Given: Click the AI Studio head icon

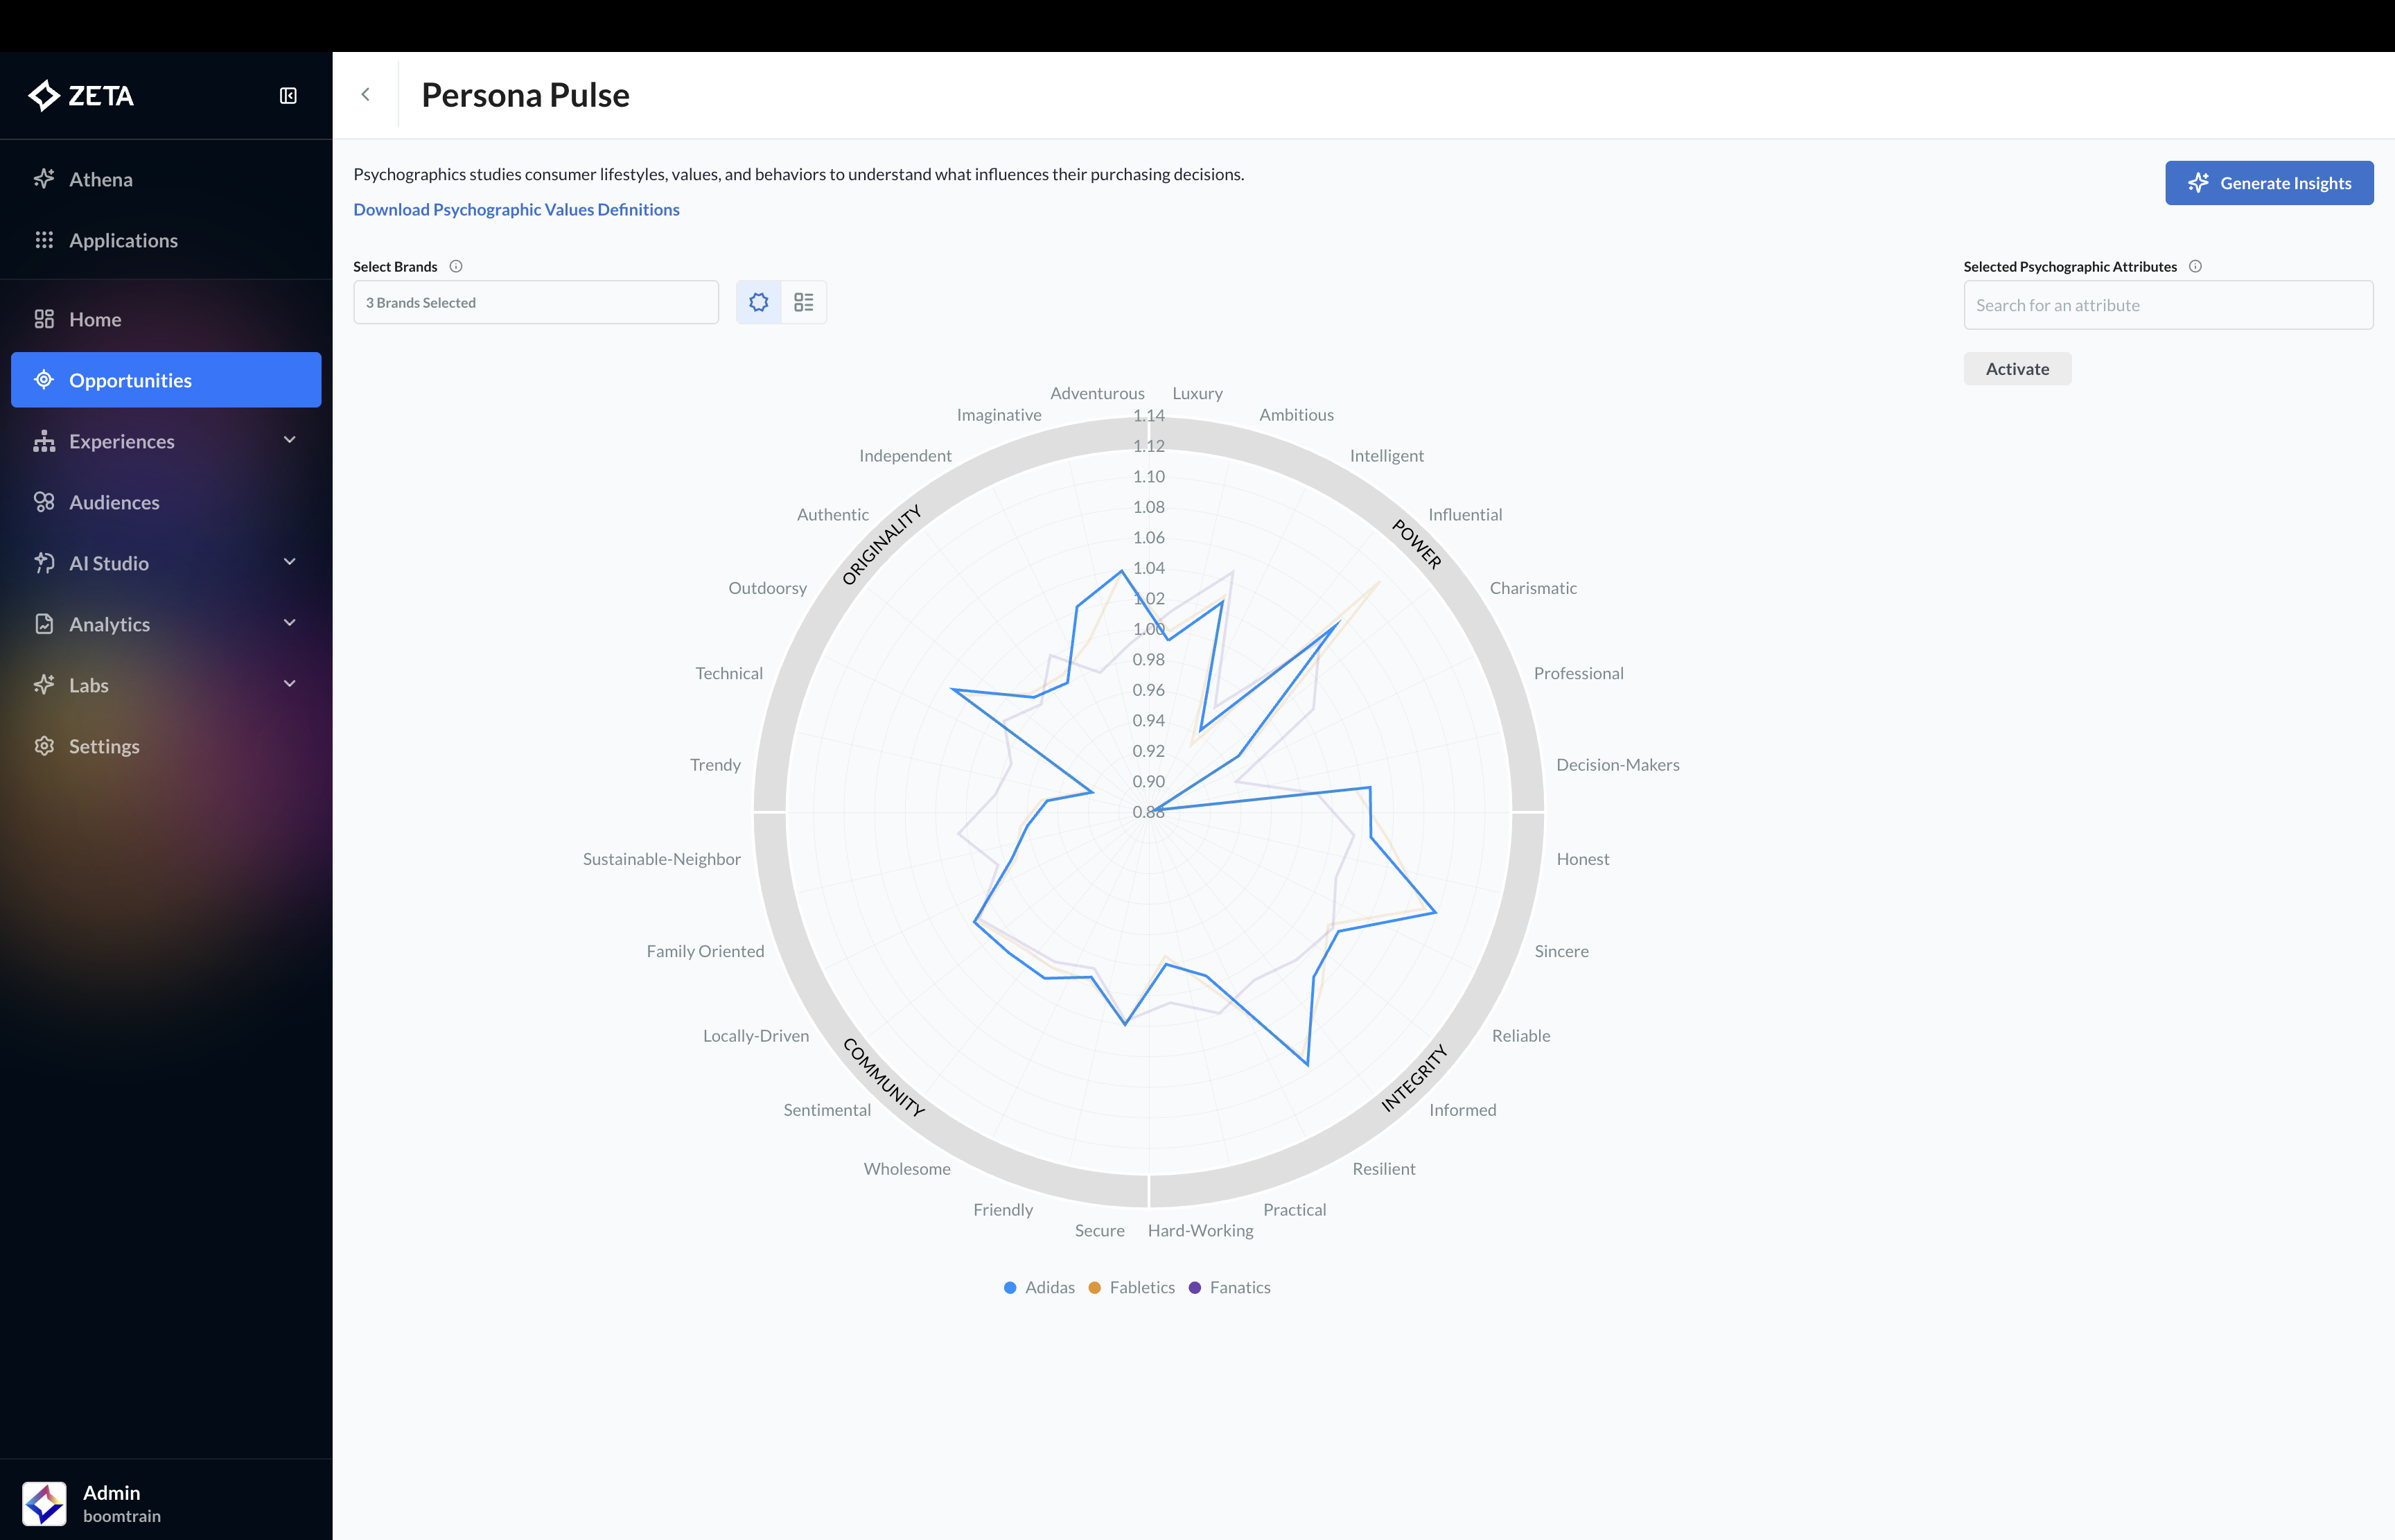Looking at the screenshot, I should [x=44, y=563].
